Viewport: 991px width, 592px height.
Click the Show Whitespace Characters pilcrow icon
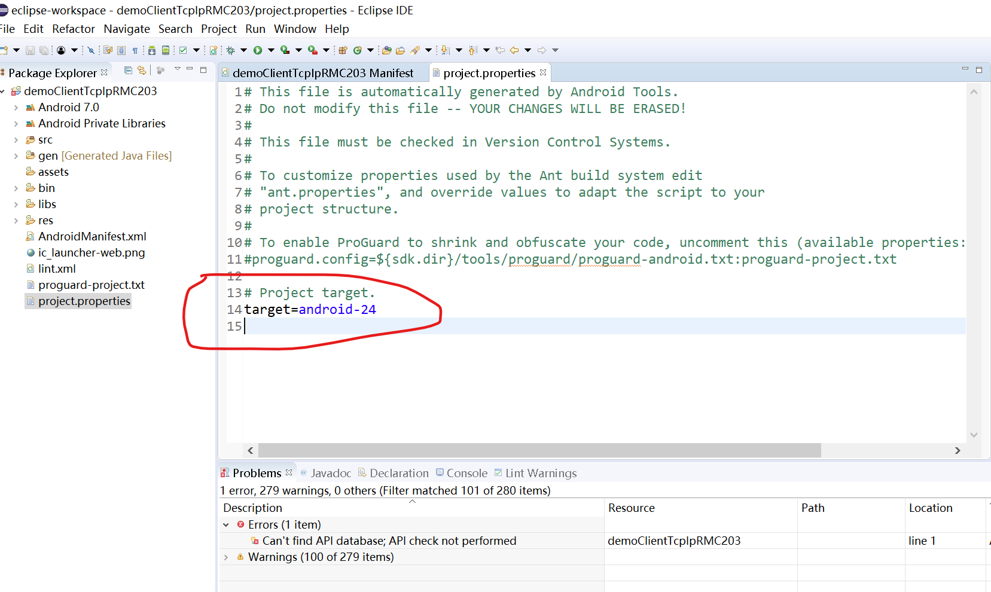click(135, 50)
